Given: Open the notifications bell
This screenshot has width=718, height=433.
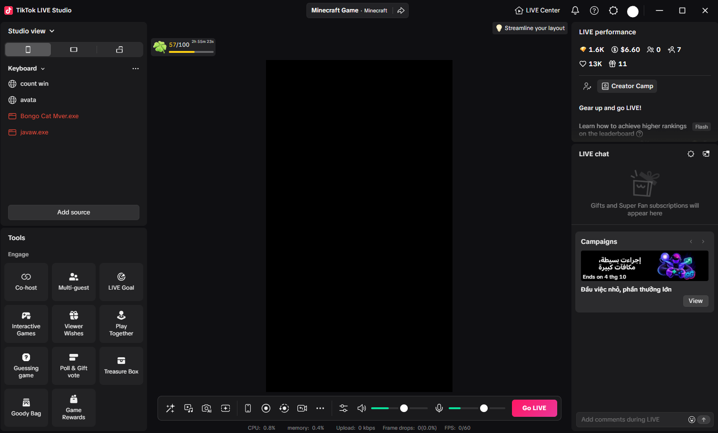Looking at the screenshot, I should (575, 10).
